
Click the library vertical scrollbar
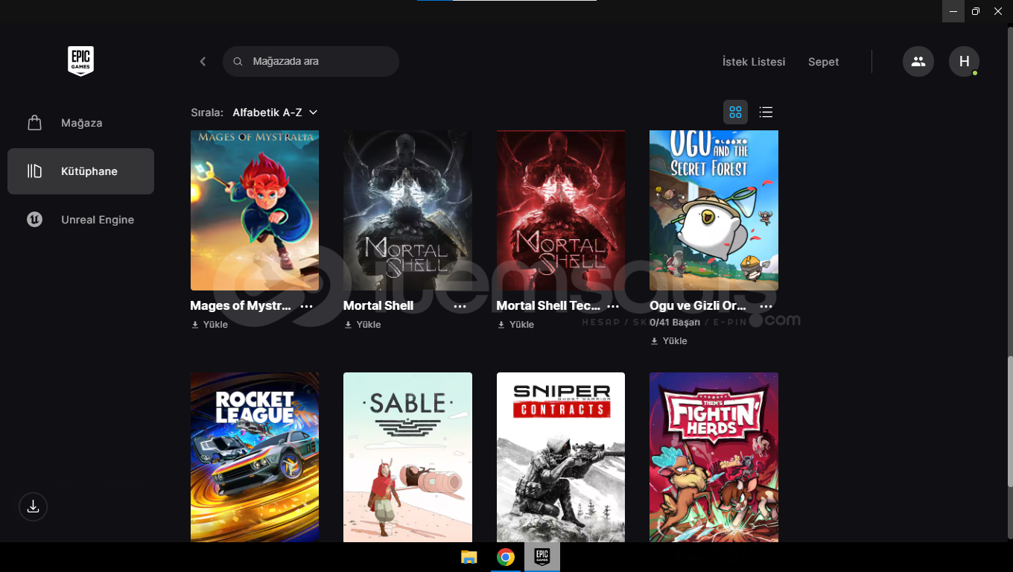[x=1010, y=422]
